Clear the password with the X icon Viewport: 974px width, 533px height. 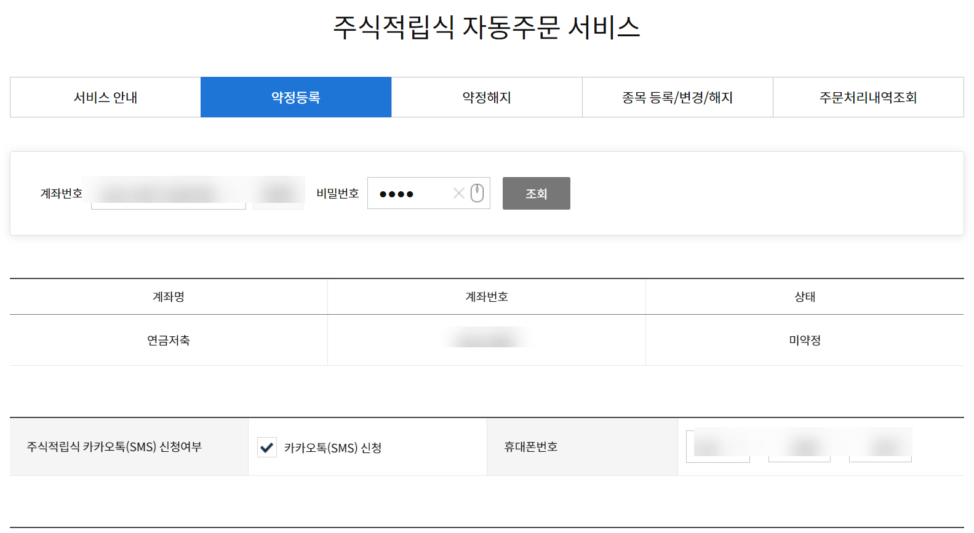[x=458, y=193]
